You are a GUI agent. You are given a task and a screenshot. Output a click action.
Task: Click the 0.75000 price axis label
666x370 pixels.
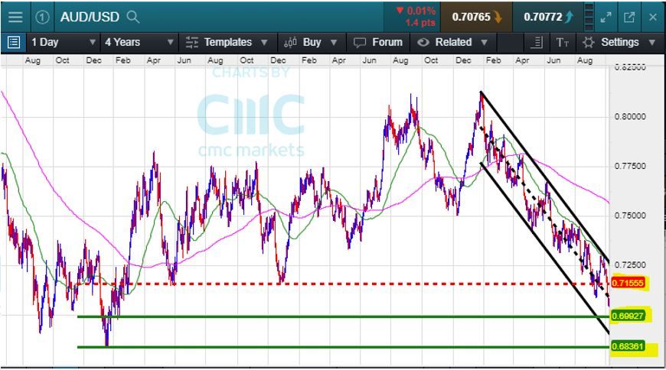[630, 216]
